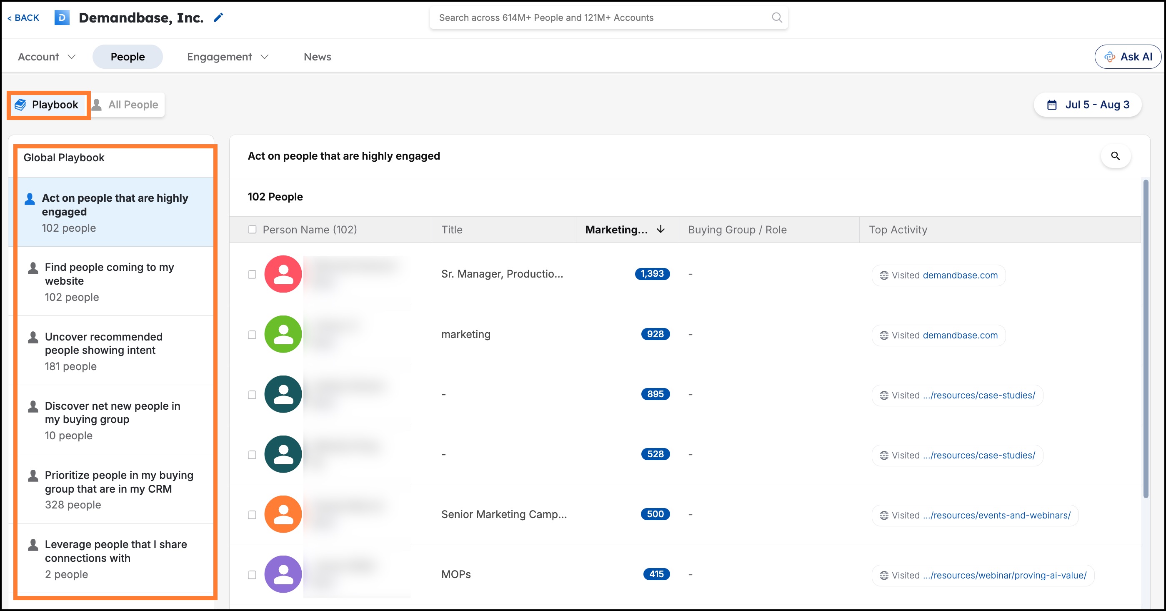This screenshot has width=1166, height=611.
Task: Click the sort arrow on the Marketing column
Action: pyautogui.click(x=661, y=230)
